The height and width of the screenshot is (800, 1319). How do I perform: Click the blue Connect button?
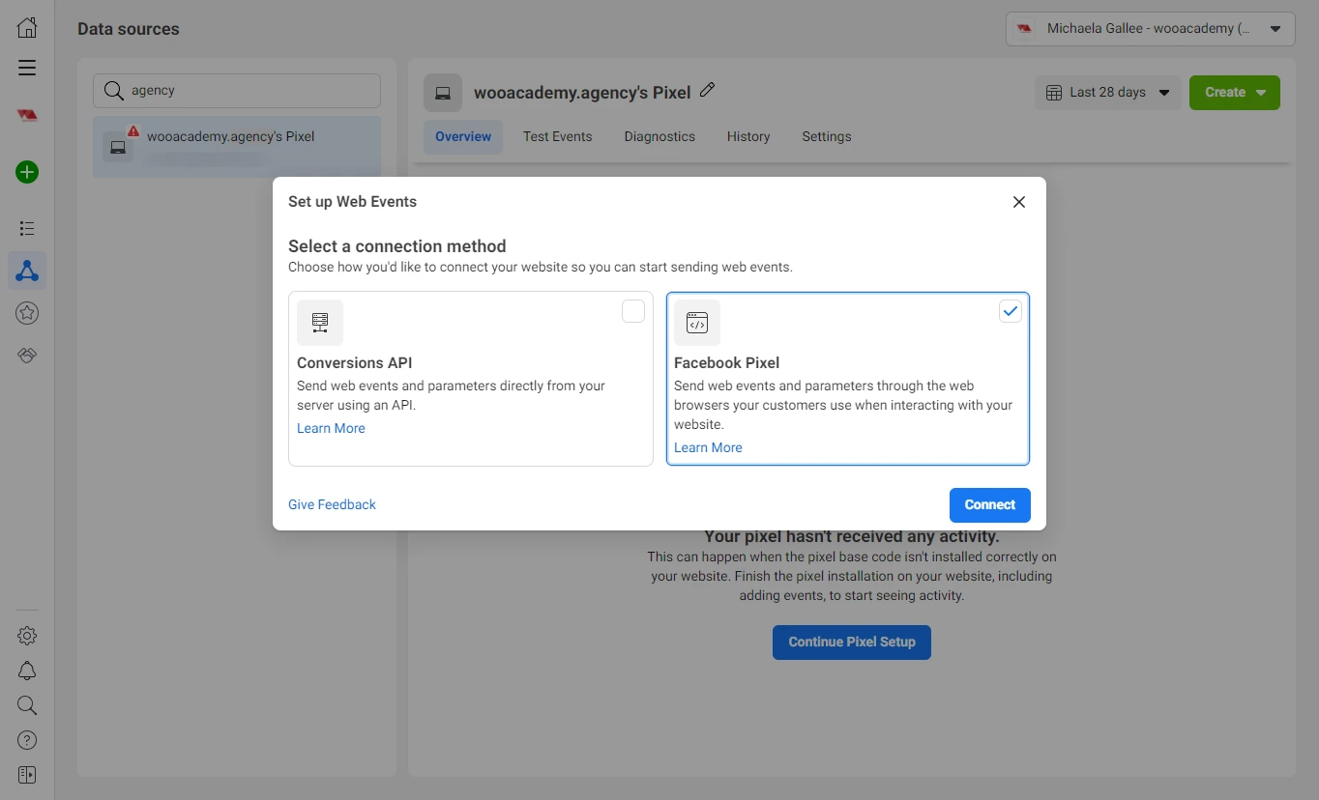click(989, 504)
